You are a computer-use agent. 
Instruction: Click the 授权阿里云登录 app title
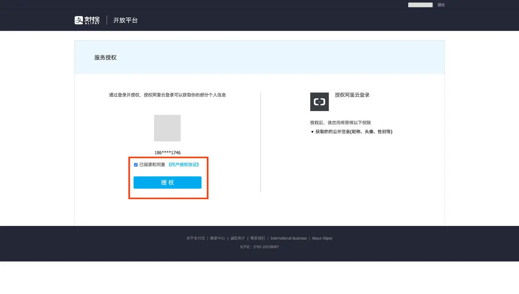click(352, 95)
